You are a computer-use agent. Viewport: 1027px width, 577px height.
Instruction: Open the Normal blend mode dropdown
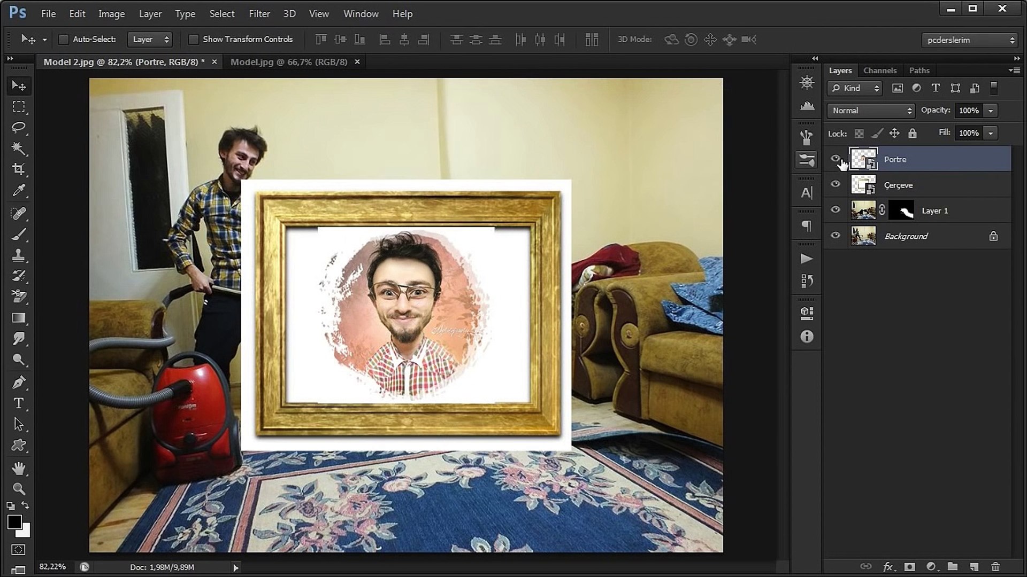point(871,111)
